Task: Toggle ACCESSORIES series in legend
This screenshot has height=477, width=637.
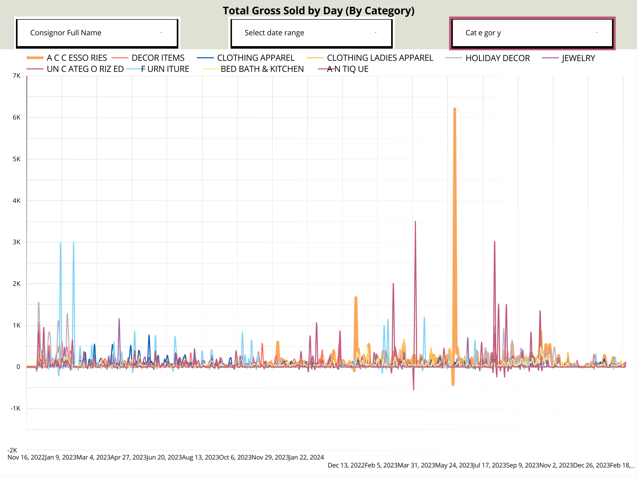Action: coord(77,58)
